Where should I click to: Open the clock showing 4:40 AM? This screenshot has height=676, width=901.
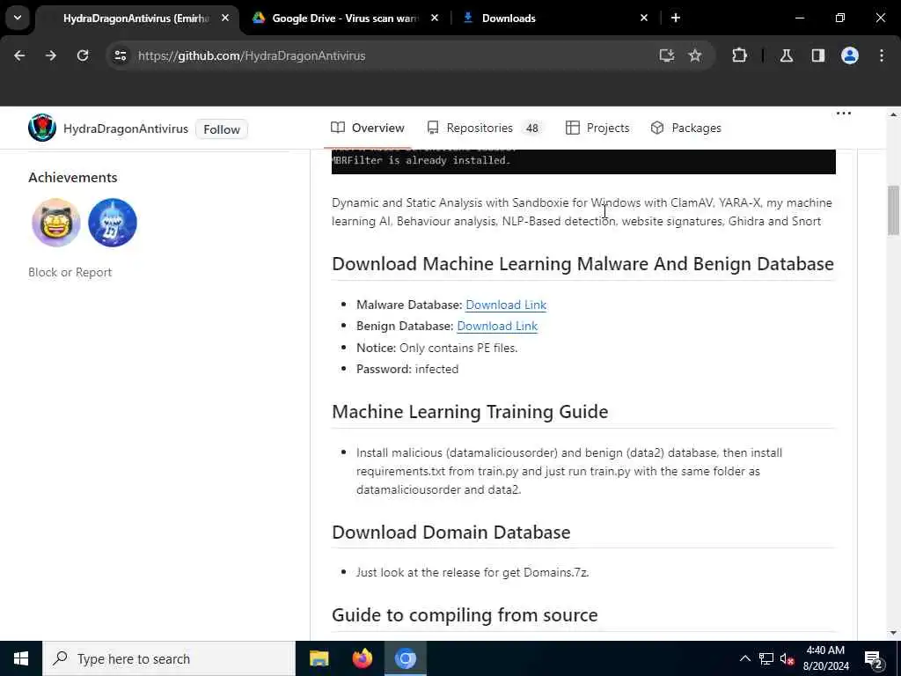[825, 658]
